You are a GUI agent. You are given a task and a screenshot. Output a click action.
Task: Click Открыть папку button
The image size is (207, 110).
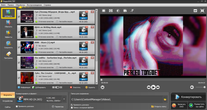[159, 106]
